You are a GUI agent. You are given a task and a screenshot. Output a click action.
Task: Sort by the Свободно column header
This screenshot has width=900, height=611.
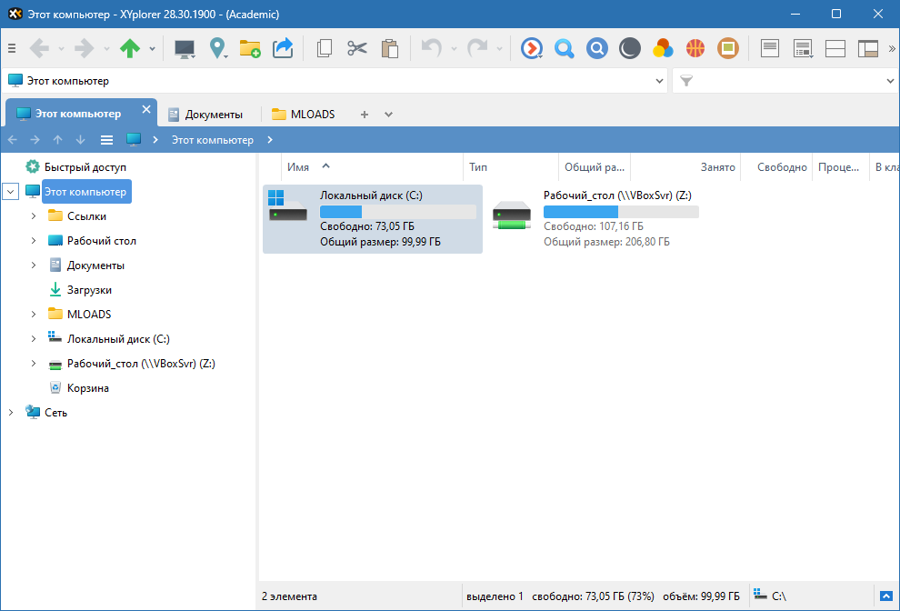click(x=776, y=167)
